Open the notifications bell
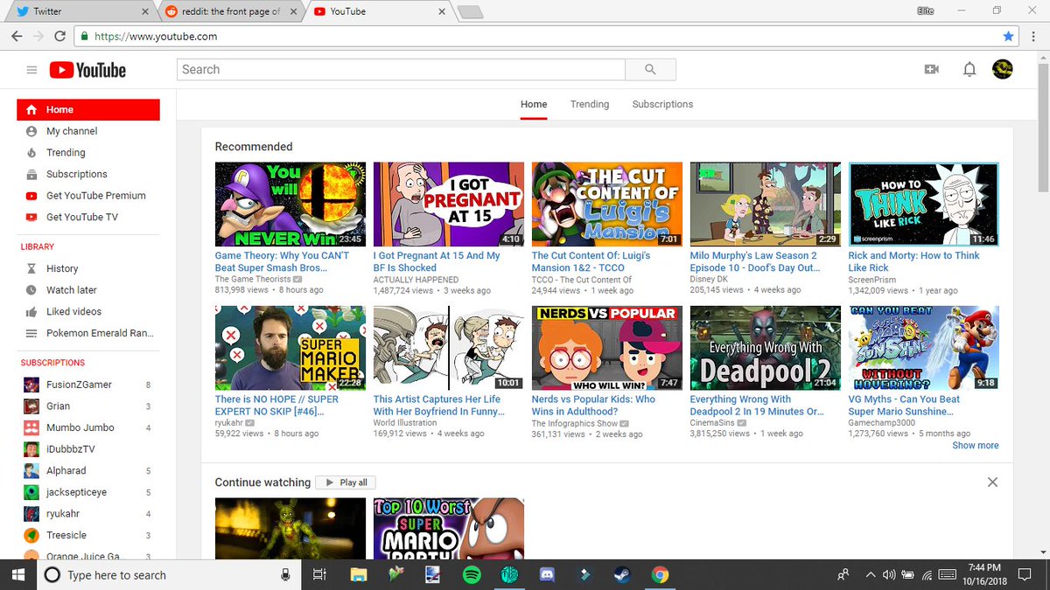This screenshot has width=1050, height=590. 969,69
